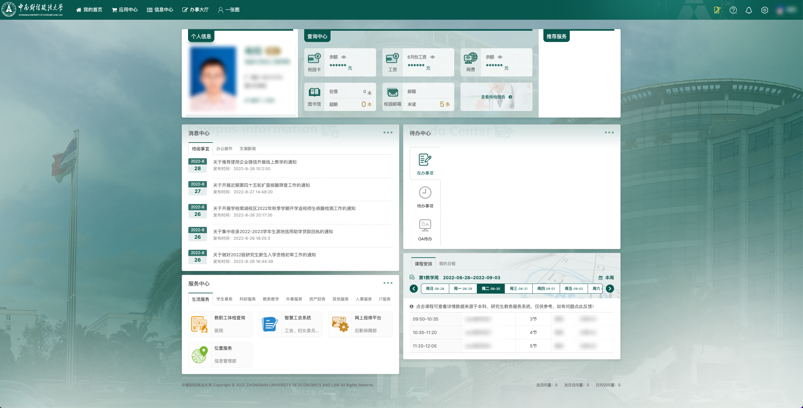The image size is (803, 408).
Task: Open 服务中心 three-dot more menu
Action: [x=388, y=283]
